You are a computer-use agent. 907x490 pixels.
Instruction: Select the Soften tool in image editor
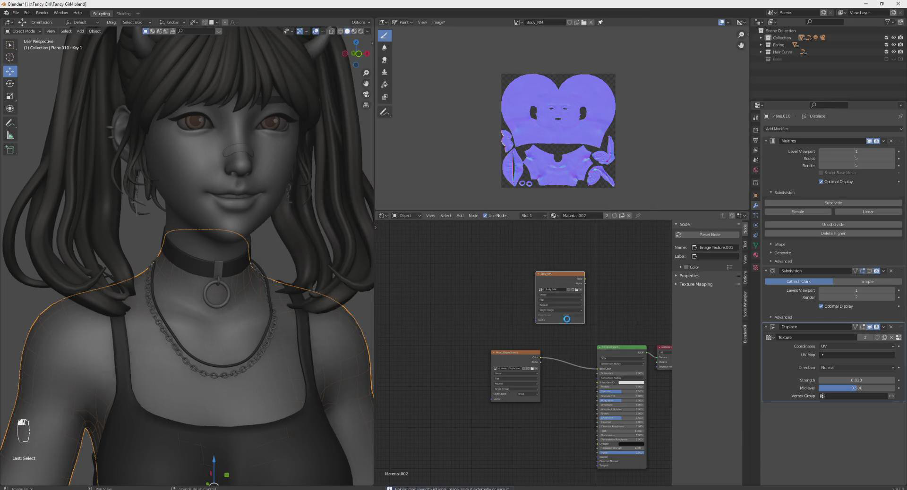[385, 48]
